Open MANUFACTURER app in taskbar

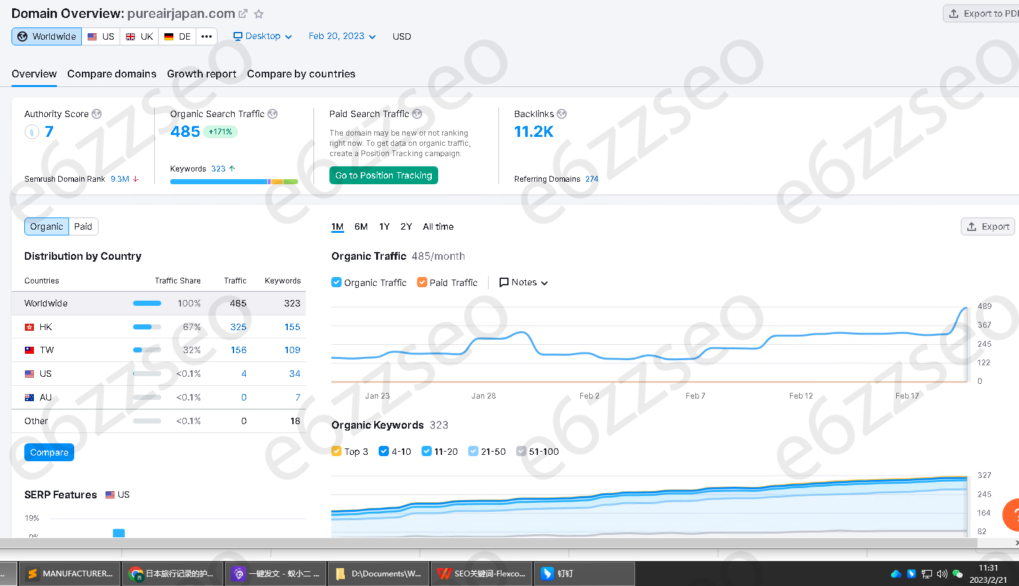70,574
